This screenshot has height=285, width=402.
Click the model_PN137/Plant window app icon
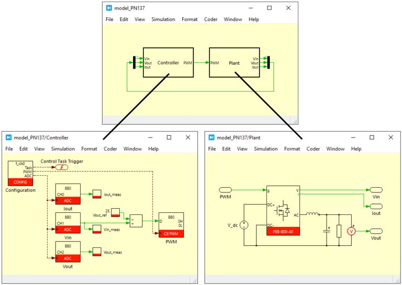(211, 138)
